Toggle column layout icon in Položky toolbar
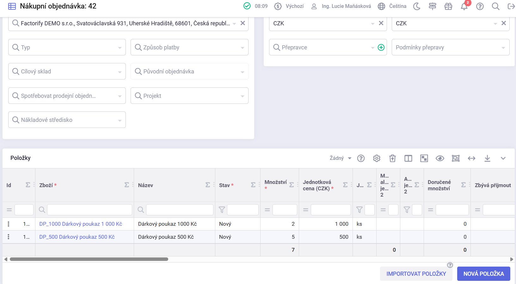The image size is (516, 284). (408, 158)
